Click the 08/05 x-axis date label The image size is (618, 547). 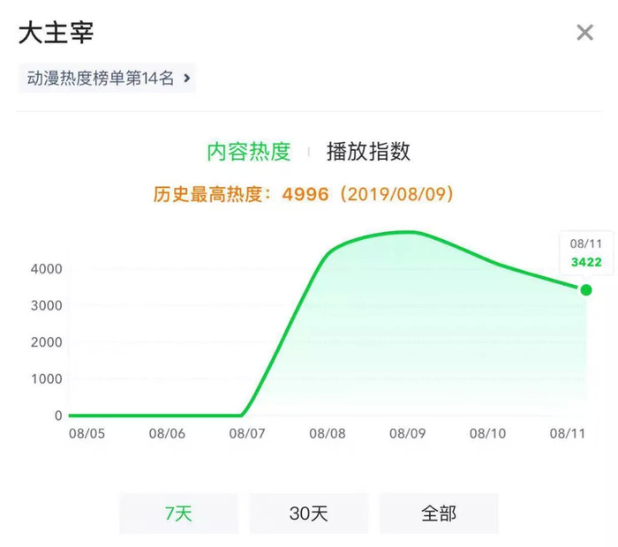87,434
